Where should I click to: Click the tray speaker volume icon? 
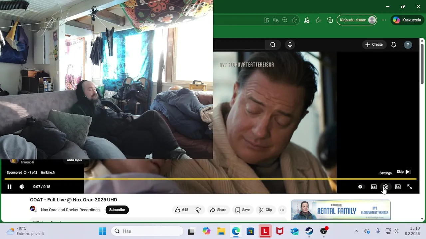click(396, 231)
